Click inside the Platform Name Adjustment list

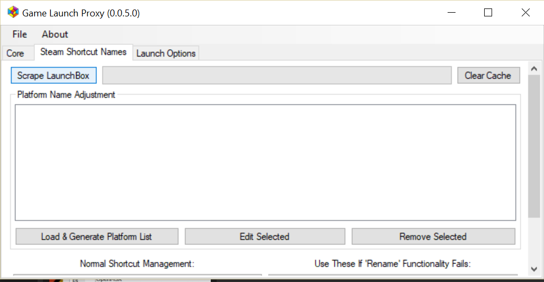[x=265, y=162]
